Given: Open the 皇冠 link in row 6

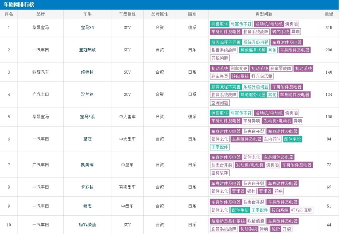Looking at the screenshot, I should click(88, 139).
